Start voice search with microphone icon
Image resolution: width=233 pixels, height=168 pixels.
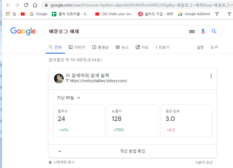click(203, 32)
